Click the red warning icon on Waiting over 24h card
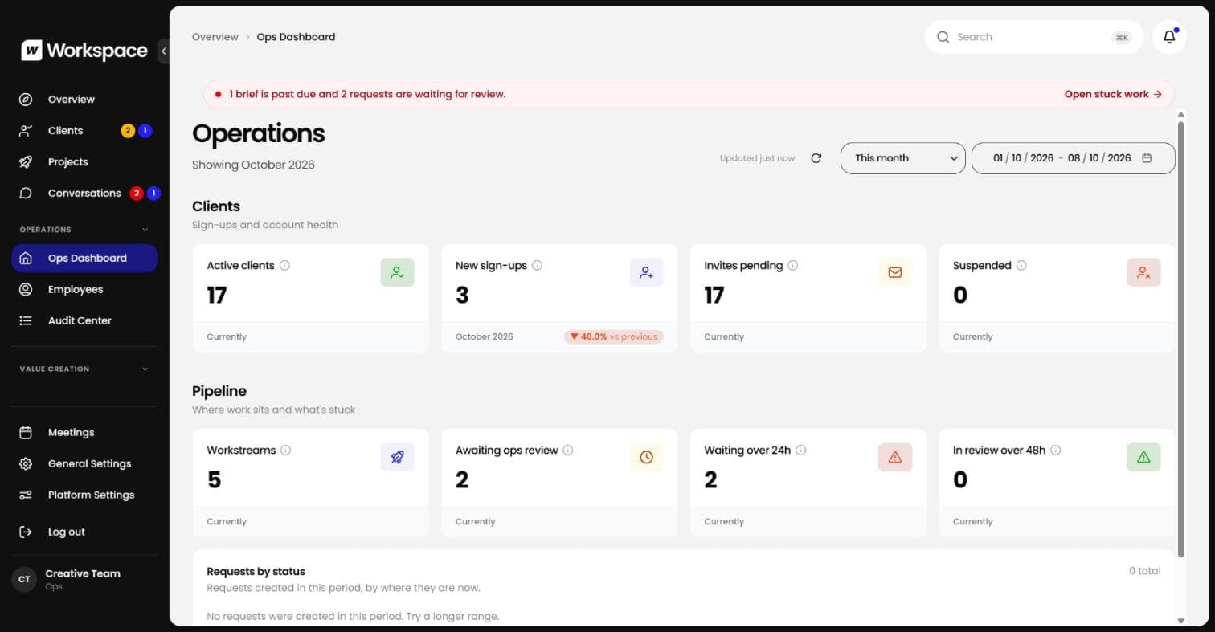Image resolution: width=1215 pixels, height=632 pixels. (895, 457)
